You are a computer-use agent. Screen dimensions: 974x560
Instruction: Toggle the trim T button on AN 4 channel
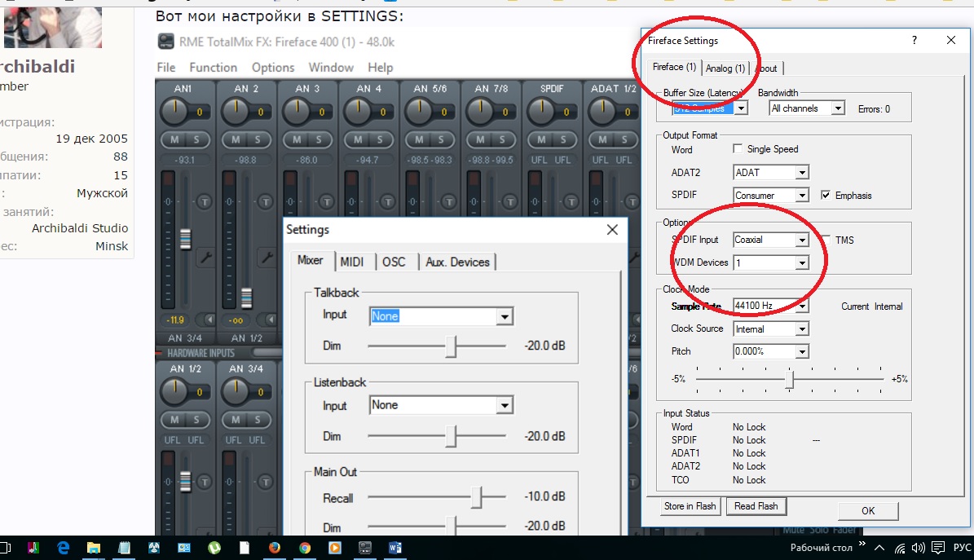388,202
